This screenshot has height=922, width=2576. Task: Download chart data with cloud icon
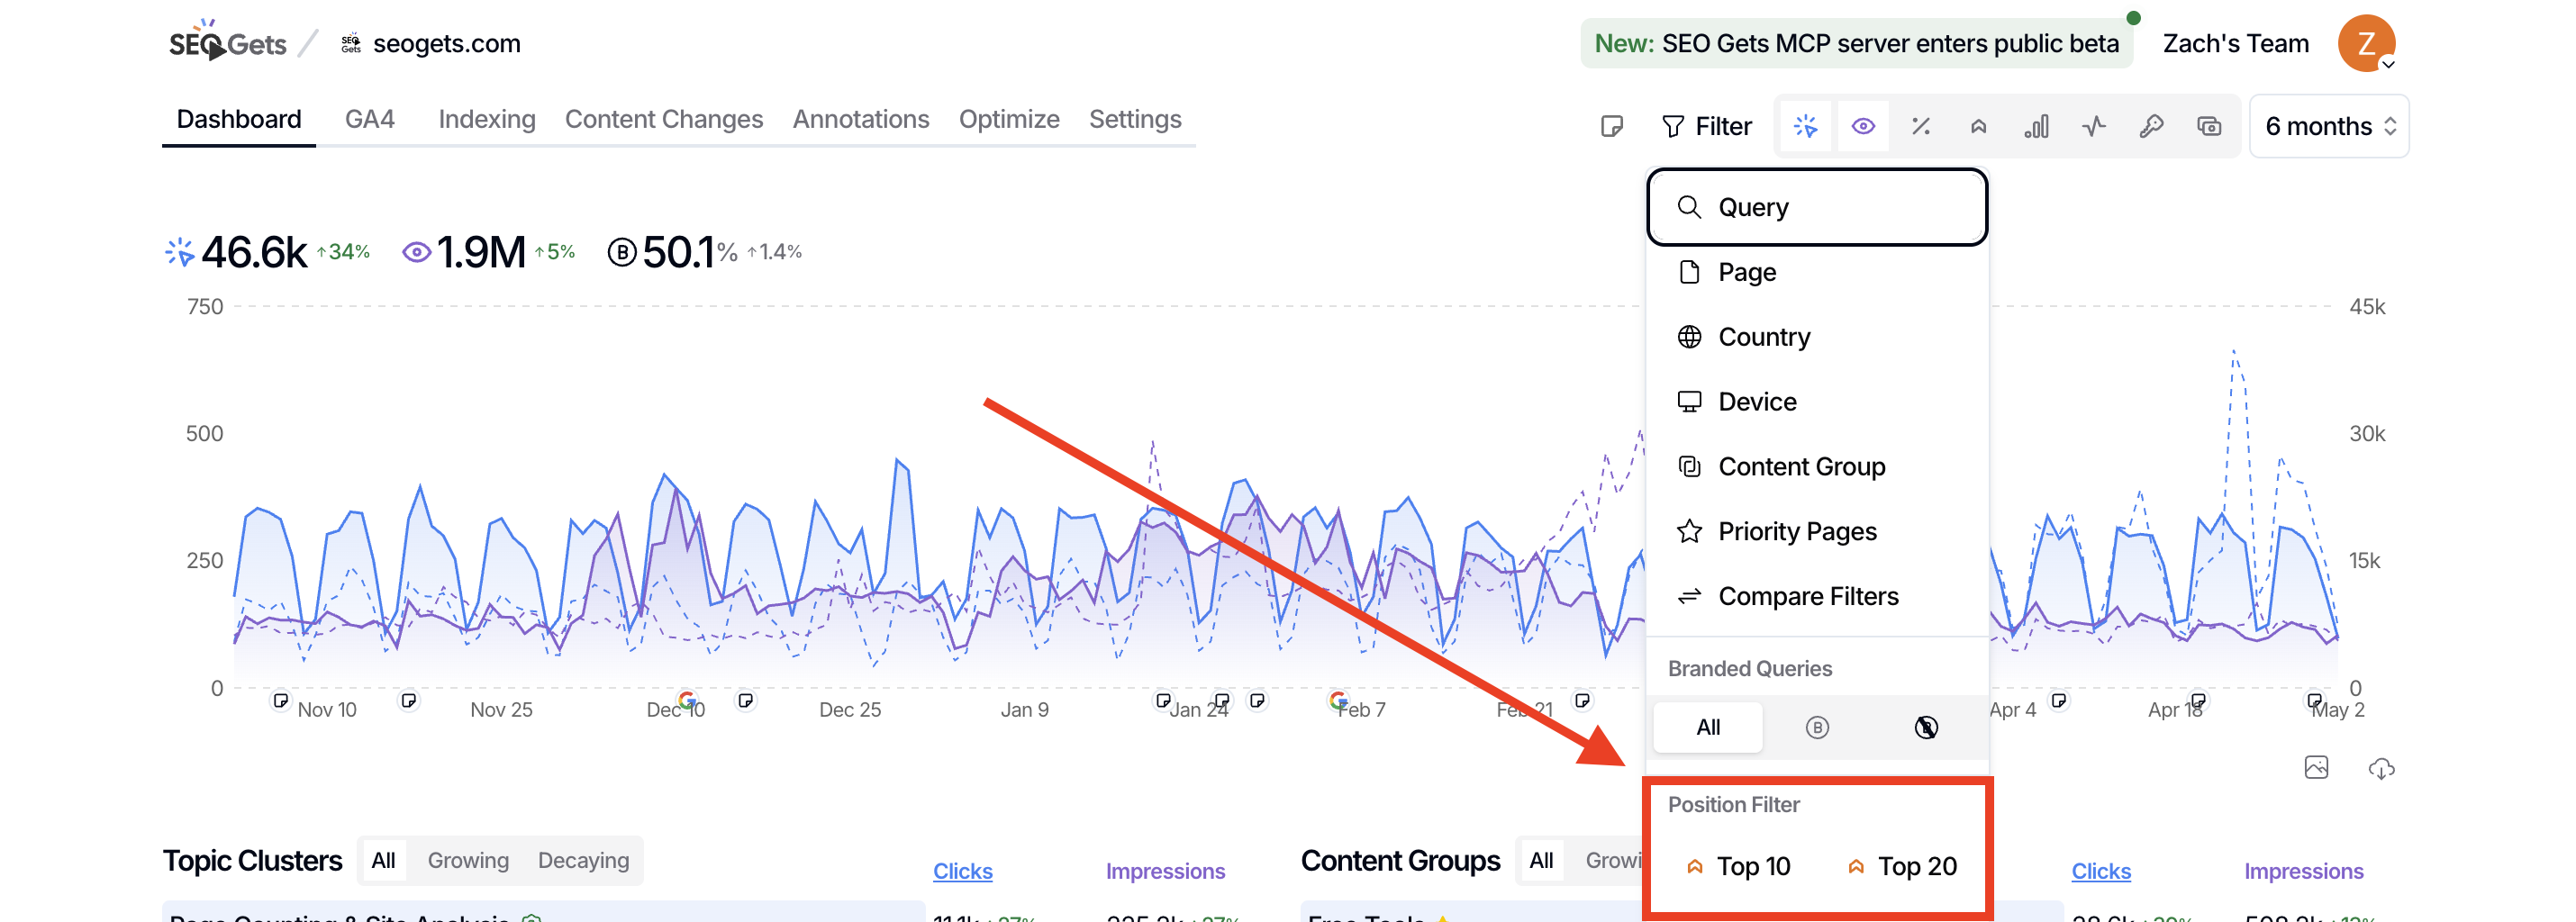[2381, 768]
